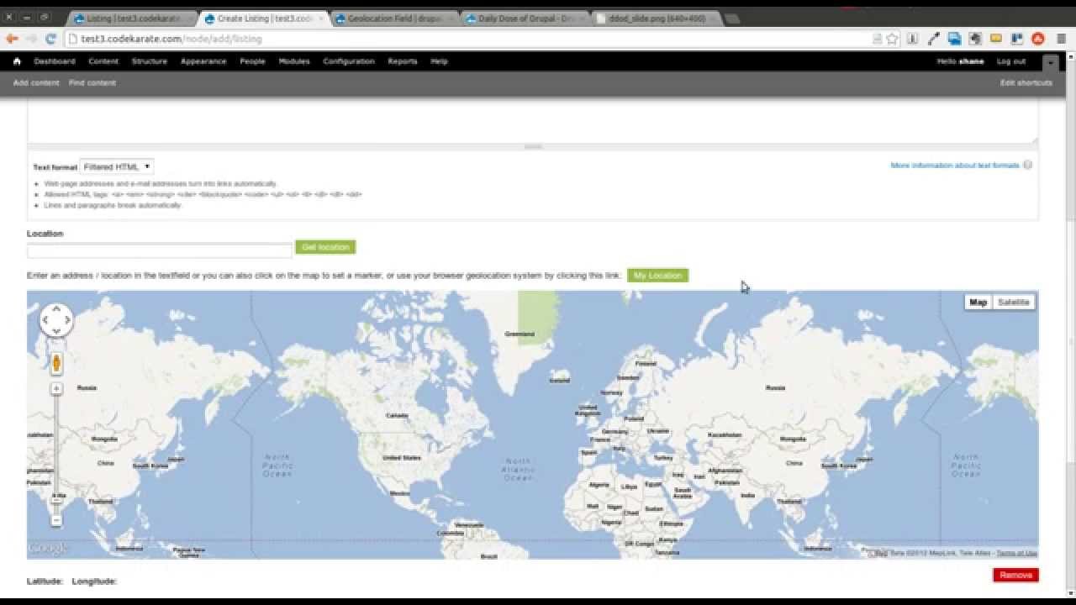Switch to Geolocation Field tab
Viewport: 1076px width, 605px height.
coord(395,18)
